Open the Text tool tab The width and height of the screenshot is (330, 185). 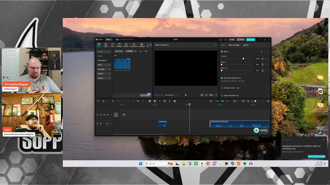112,45
